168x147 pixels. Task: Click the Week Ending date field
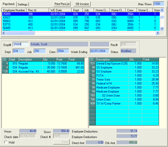[x=100, y=51]
